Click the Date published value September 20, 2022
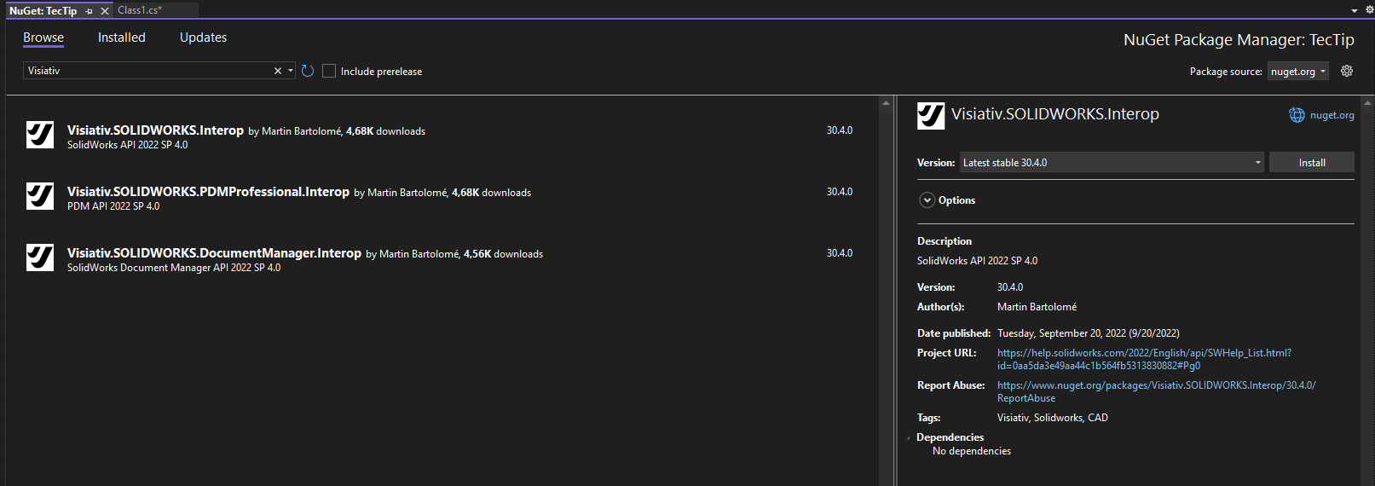This screenshot has width=1375, height=486. click(x=1089, y=333)
